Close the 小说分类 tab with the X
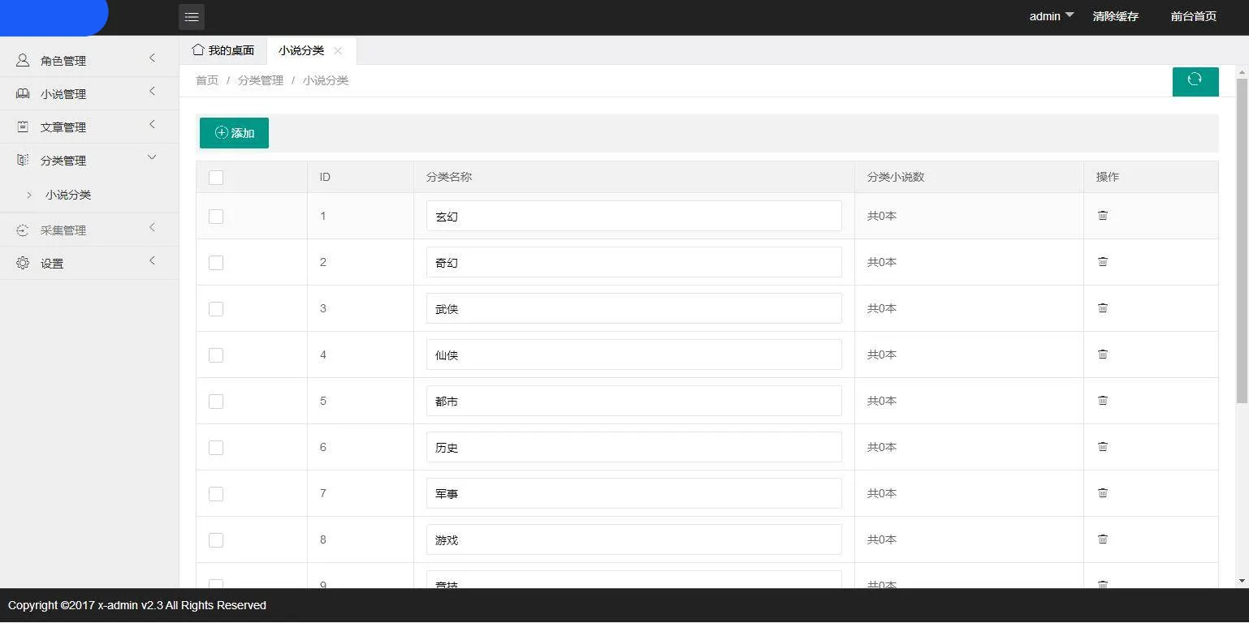The width and height of the screenshot is (1249, 623). [x=338, y=50]
